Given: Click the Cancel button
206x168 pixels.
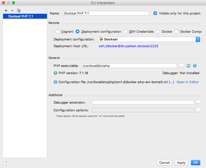Looking at the screenshot, I should click(x=164, y=163).
